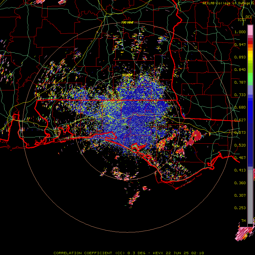Click the 100 NMI range ring label
This screenshot has height=255, width=255.
pyautogui.click(x=127, y=22)
